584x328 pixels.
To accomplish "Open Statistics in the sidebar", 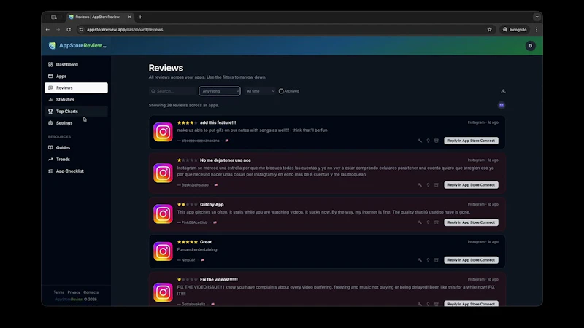I will (76, 100).
